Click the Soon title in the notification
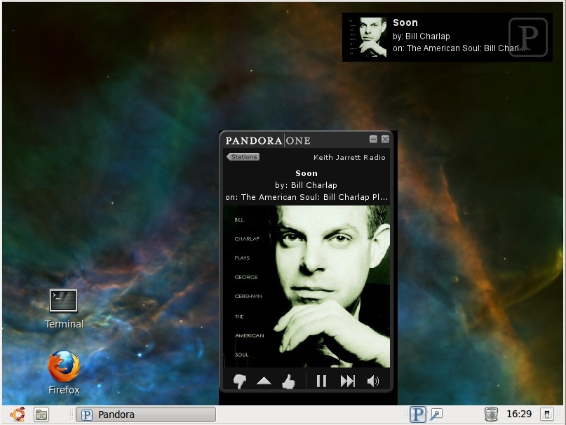This screenshot has width=566, height=425. (405, 22)
